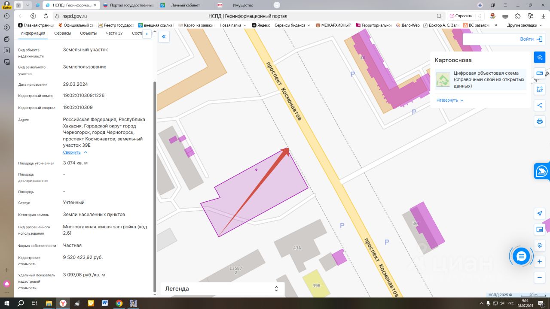Open the support chat bubble
This screenshot has width=550, height=309.
click(x=521, y=257)
